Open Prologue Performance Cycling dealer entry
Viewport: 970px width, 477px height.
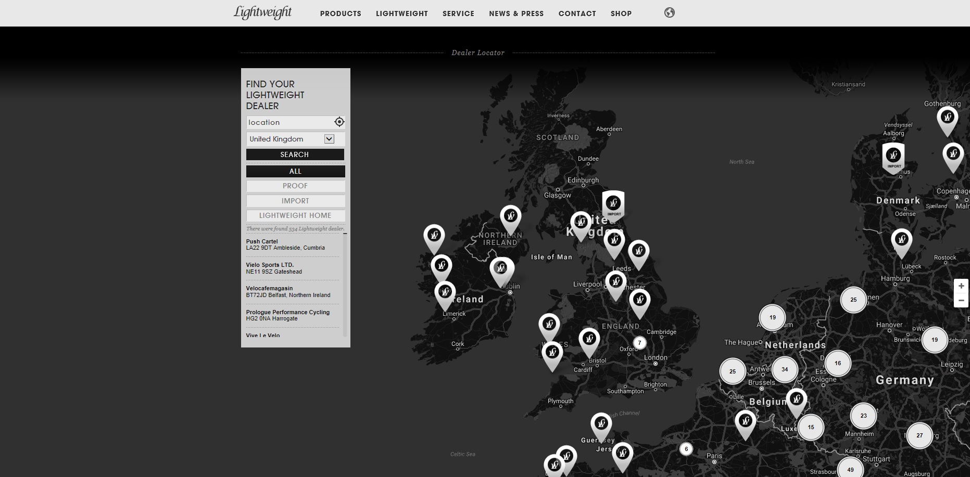point(292,315)
